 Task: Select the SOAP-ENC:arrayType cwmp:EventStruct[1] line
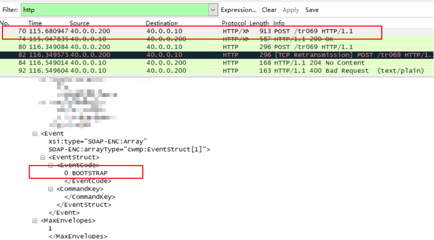coord(129,150)
